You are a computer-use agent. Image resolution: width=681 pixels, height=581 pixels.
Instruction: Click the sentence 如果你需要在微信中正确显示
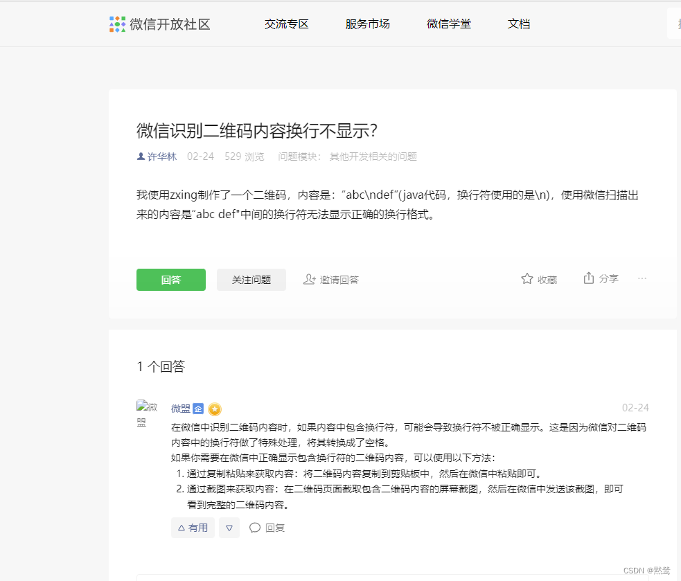pyautogui.click(x=333, y=458)
